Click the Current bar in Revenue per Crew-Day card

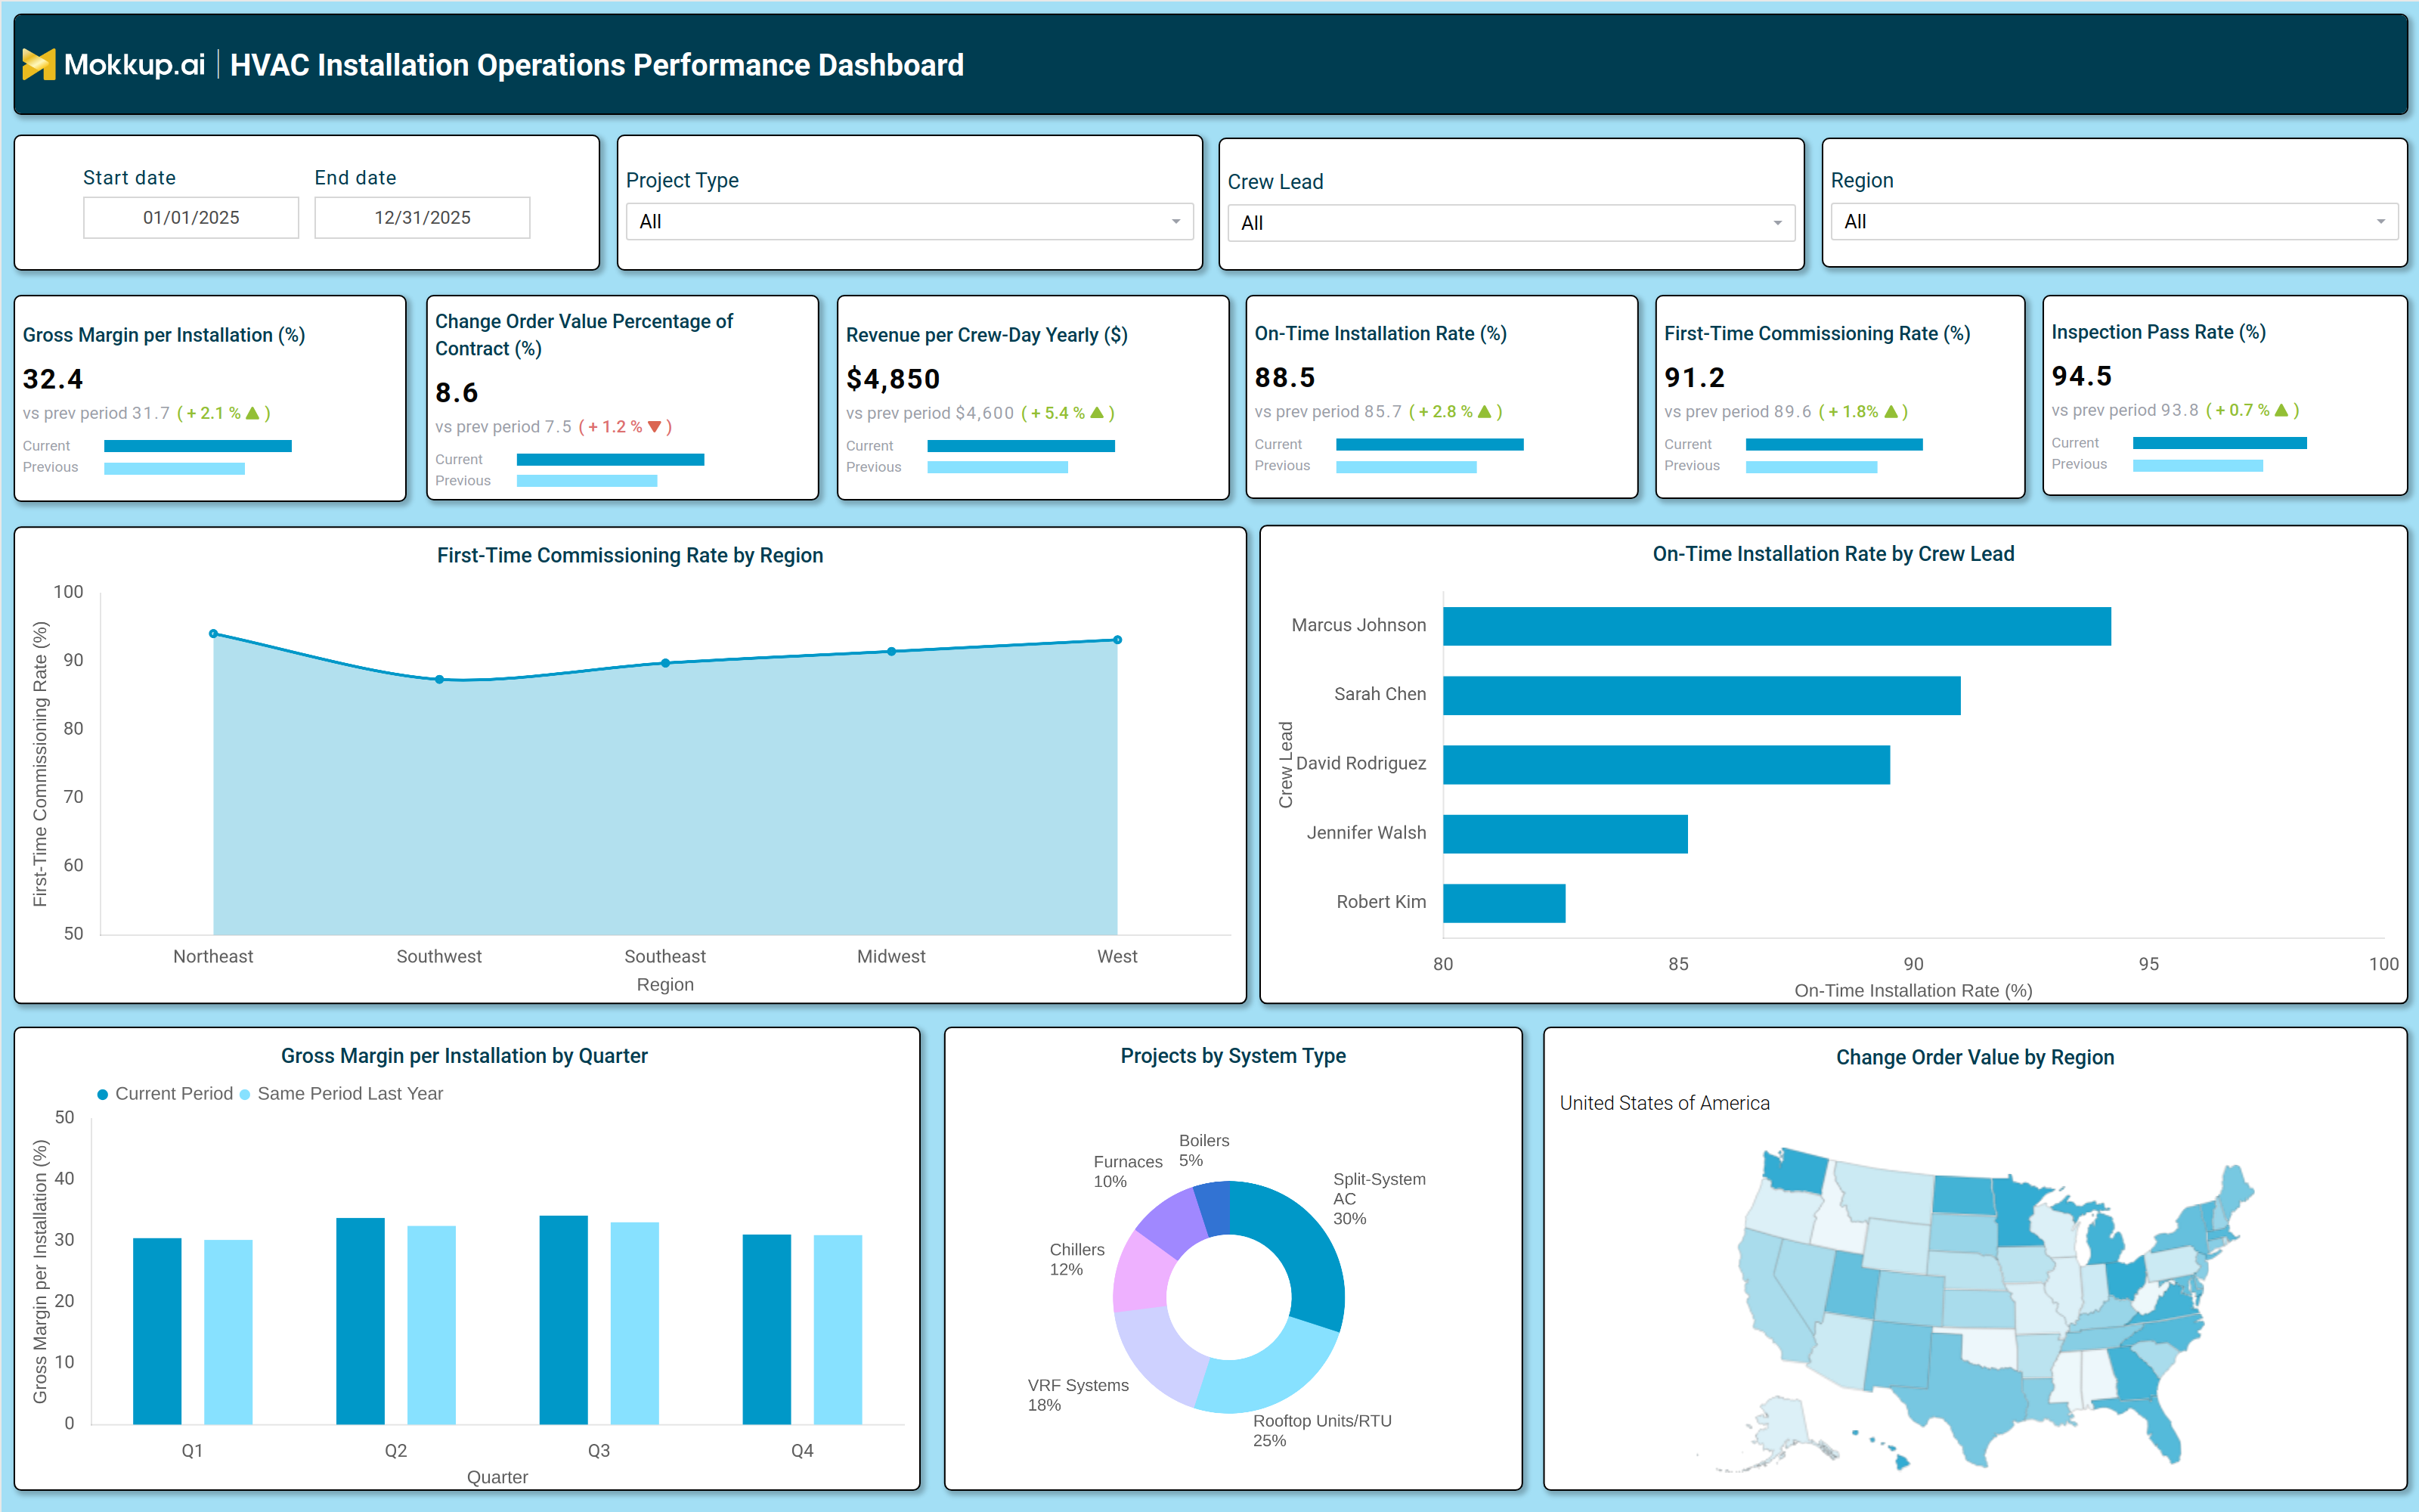pyautogui.click(x=1021, y=446)
